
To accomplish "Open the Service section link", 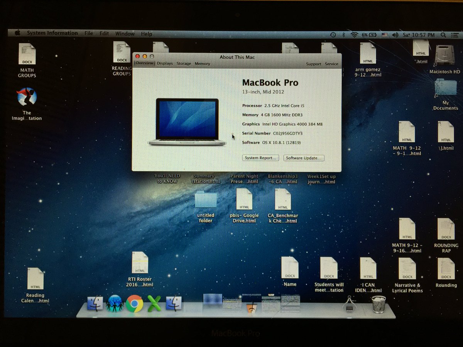I will click(331, 64).
